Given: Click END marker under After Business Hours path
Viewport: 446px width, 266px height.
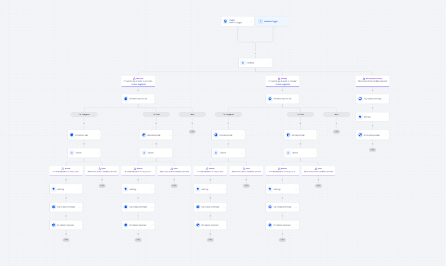Looking at the screenshot, I should tap(372, 150).
